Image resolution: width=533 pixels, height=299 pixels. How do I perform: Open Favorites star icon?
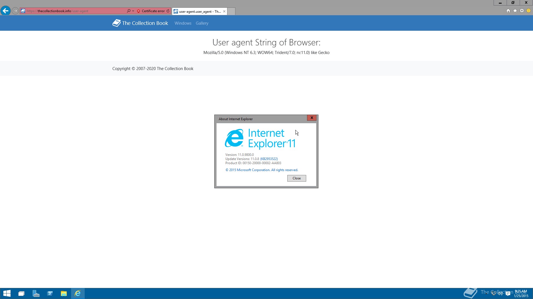515,11
